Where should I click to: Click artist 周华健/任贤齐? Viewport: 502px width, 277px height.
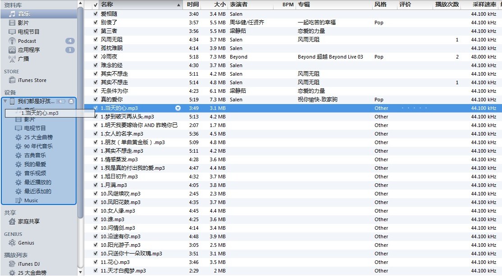247,23
